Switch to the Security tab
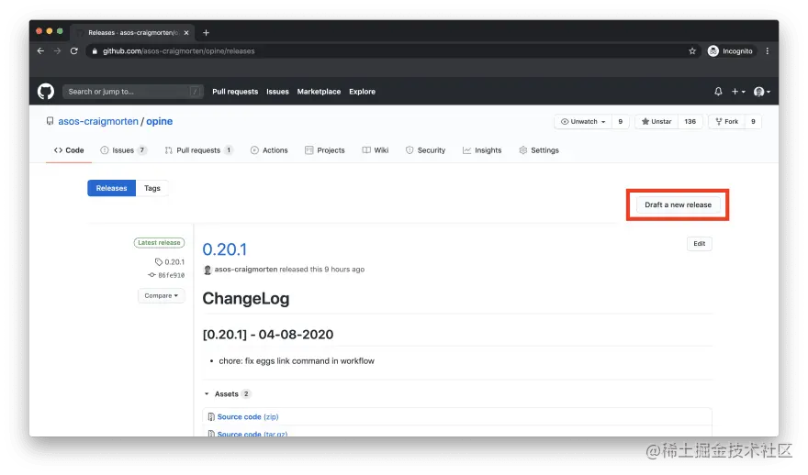The height and width of the screenshot is (475, 808). (425, 150)
